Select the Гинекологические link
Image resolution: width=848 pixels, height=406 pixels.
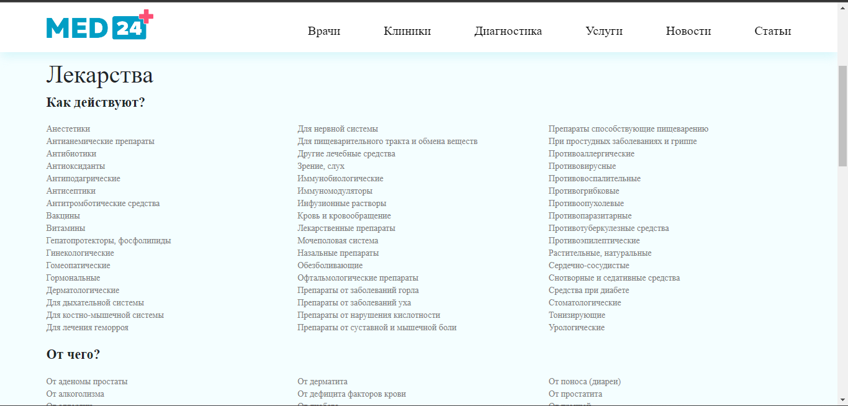80,253
